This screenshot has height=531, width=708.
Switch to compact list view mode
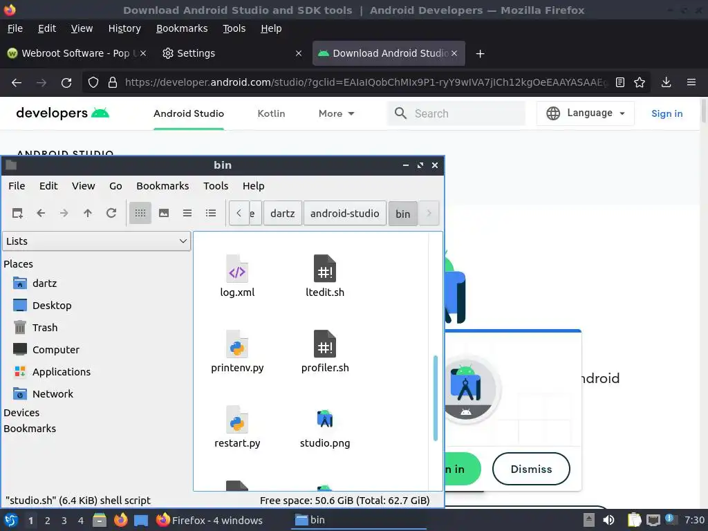(187, 213)
